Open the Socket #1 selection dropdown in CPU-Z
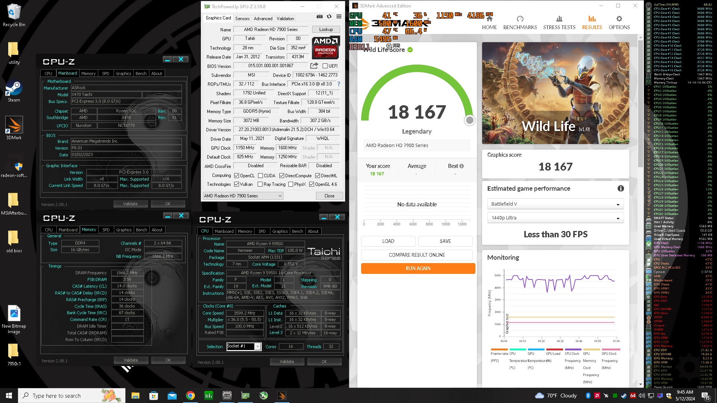The width and height of the screenshot is (717, 403). click(x=244, y=346)
